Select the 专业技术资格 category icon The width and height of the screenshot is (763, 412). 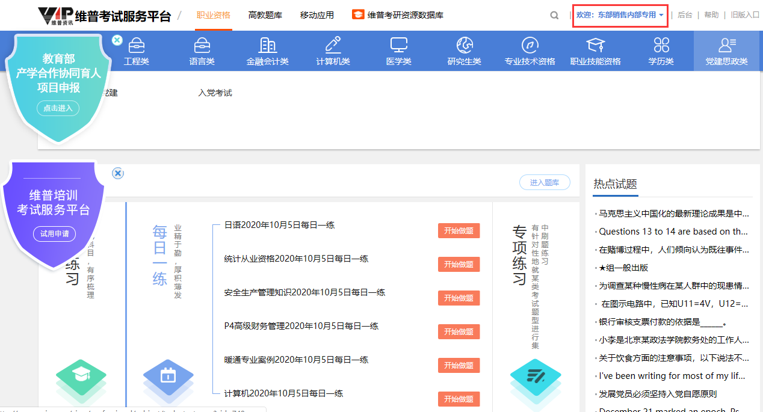(x=530, y=46)
